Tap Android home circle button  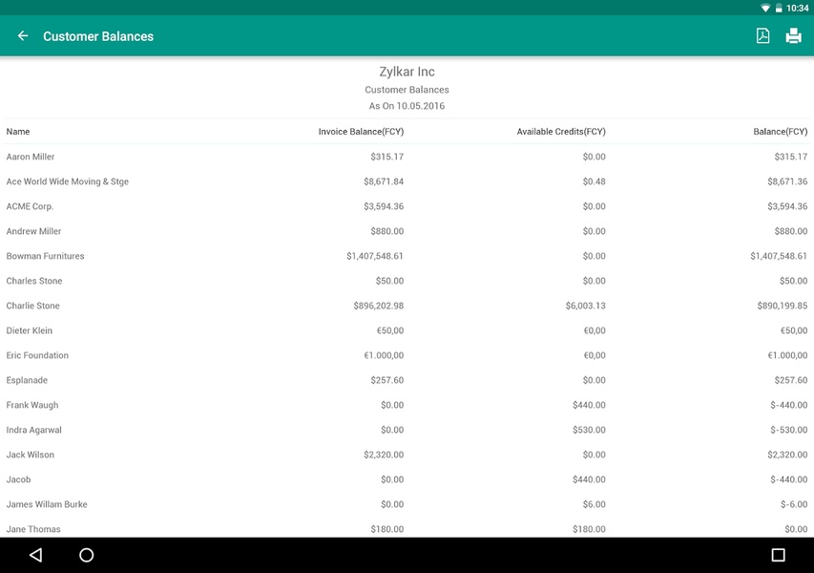tap(86, 555)
